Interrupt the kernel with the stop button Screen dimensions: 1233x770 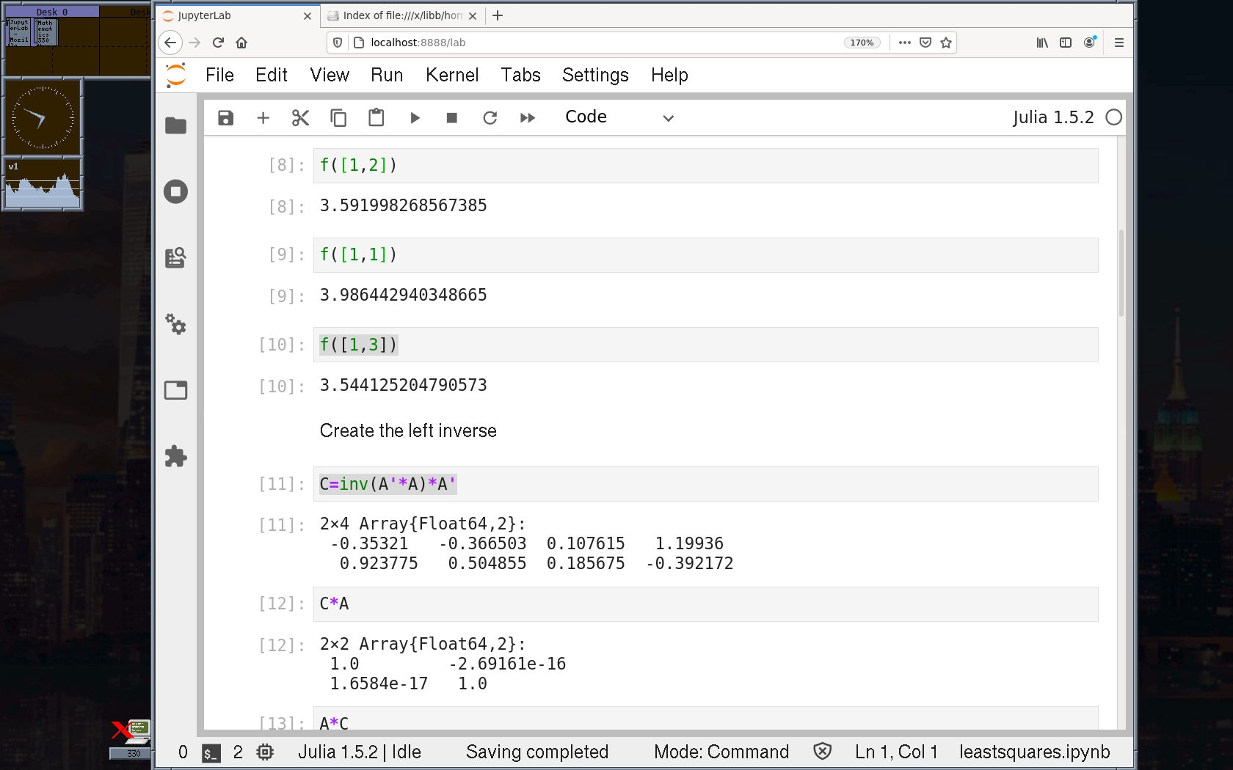point(452,118)
